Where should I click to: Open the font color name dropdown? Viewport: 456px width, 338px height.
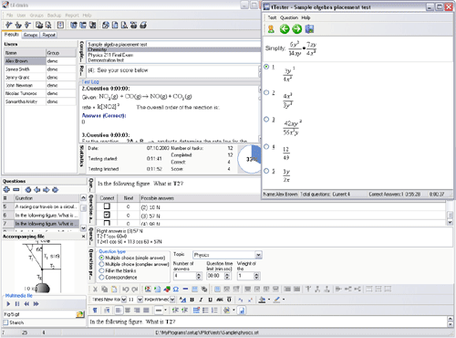pyautogui.click(x=172, y=300)
